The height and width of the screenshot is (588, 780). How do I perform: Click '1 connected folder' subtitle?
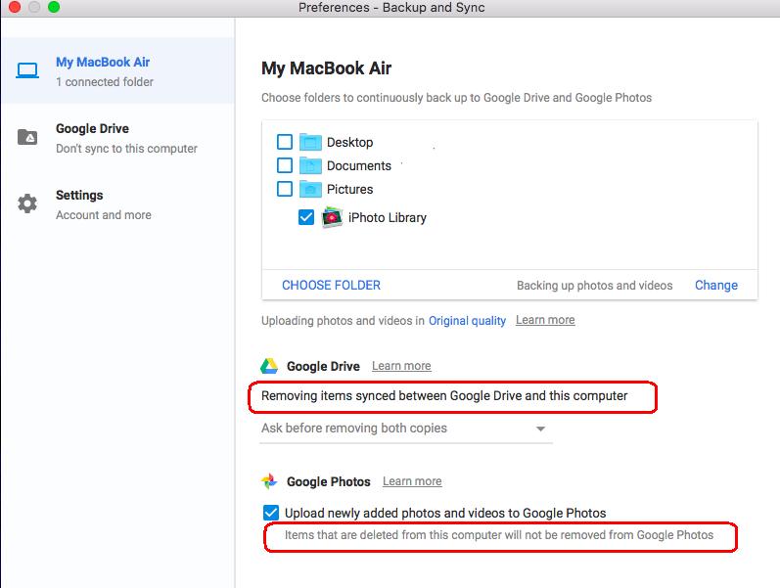[105, 81]
